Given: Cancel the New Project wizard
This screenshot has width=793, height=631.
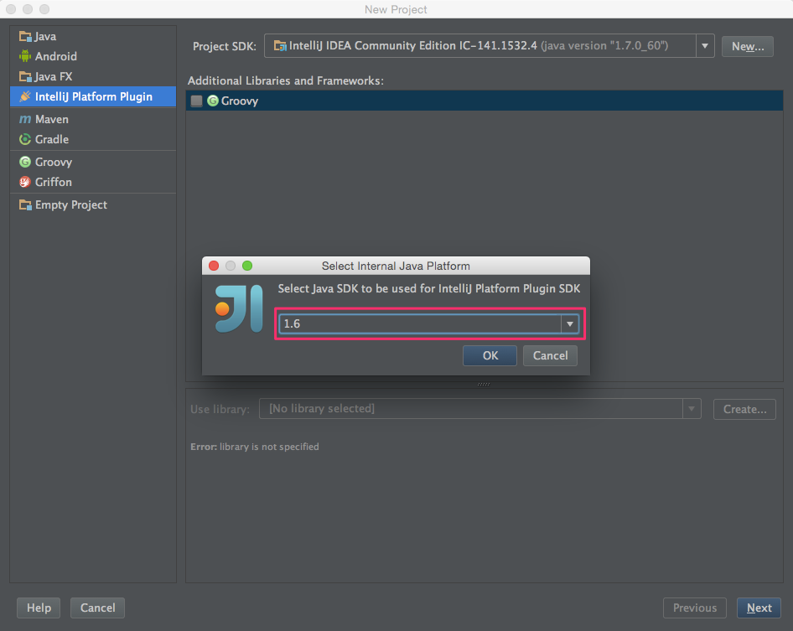Looking at the screenshot, I should 97,608.
